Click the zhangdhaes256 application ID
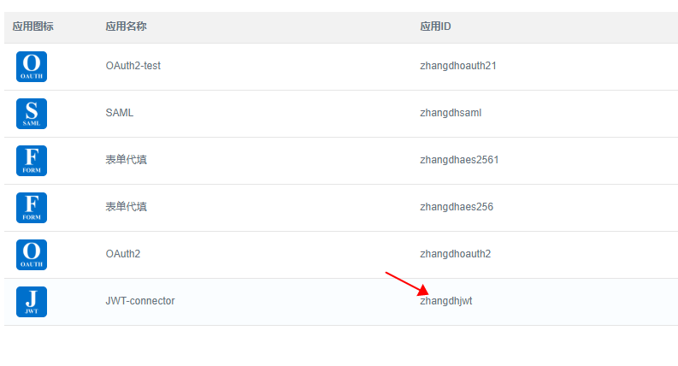Screen dimensions: 678x366 pyautogui.click(x=457, y=207)
